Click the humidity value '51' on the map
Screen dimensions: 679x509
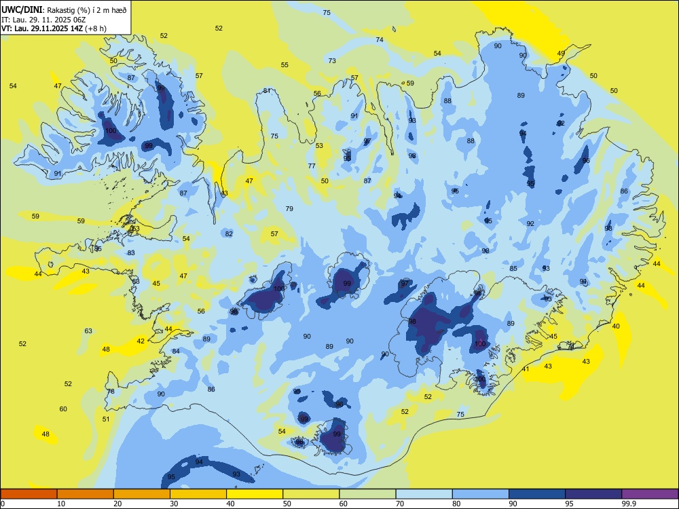tap(106, 419)
